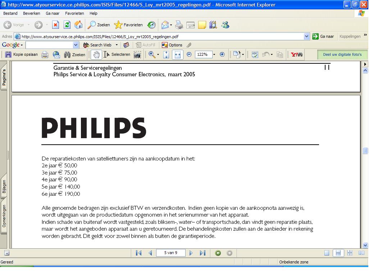The image size is (373, 280).
Task: Open the IE Zoeken search button
Action: pyautogui.click(x=99, y=25)
